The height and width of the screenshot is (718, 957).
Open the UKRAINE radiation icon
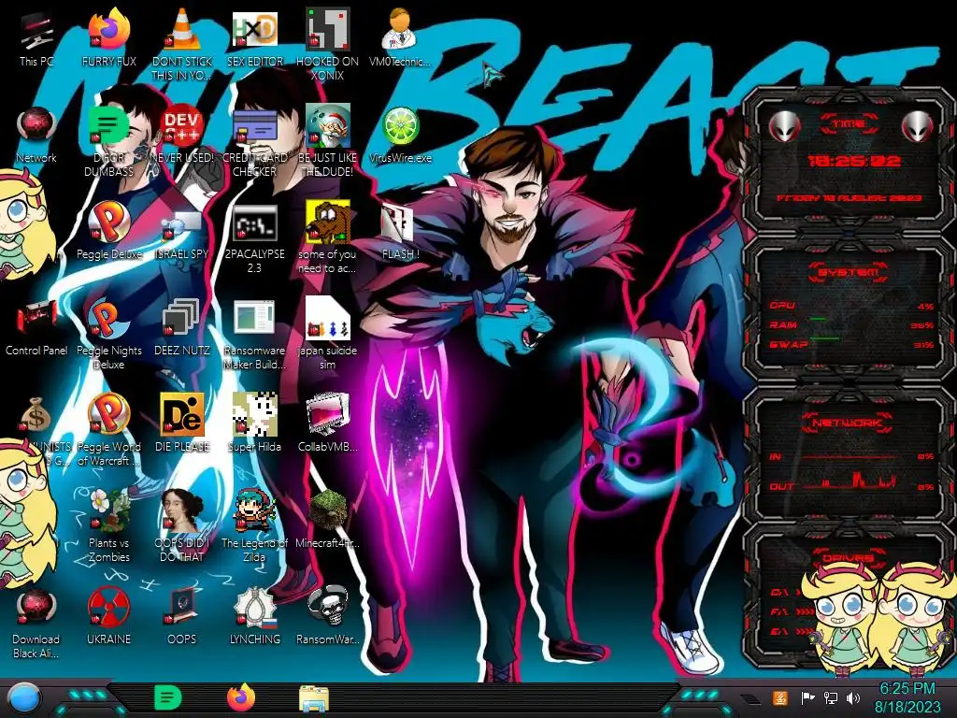click(108, 617)
